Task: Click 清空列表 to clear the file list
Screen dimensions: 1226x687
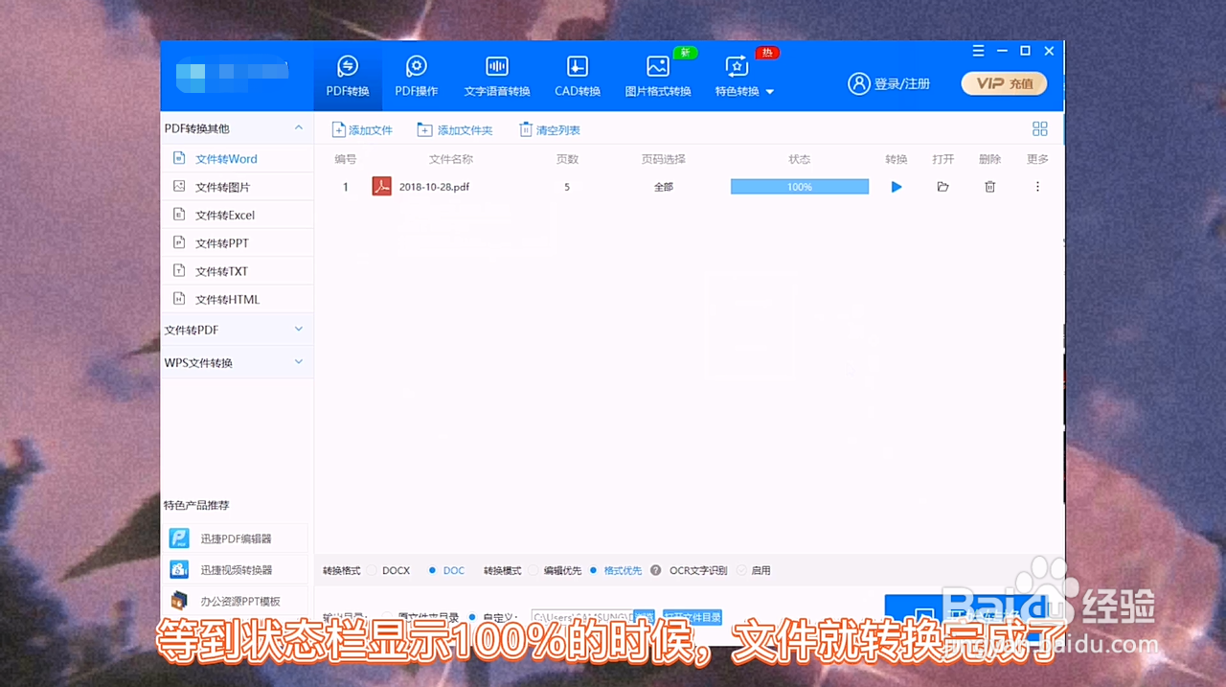Action: (550, 129)
